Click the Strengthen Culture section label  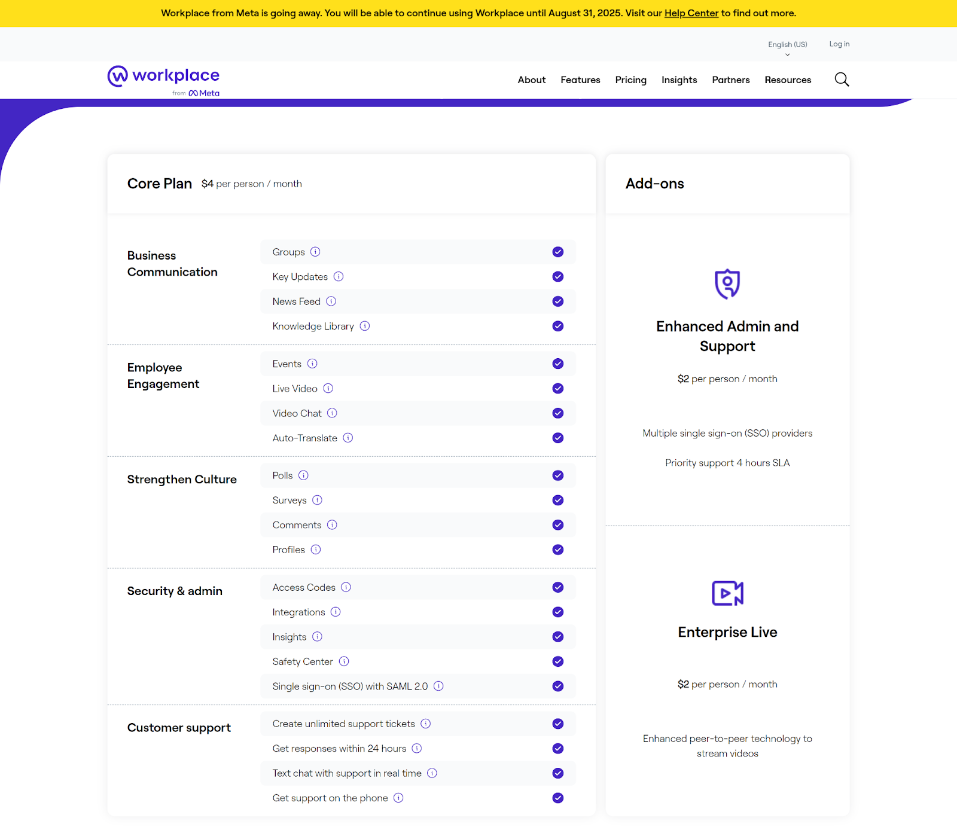pos(182,479)
